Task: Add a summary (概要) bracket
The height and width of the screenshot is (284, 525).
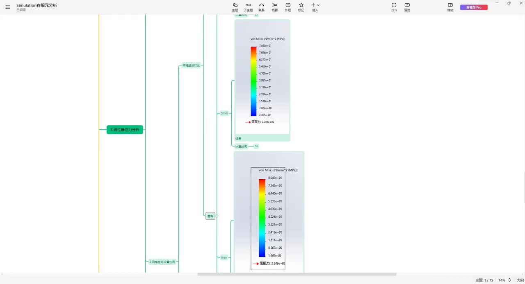Action: [275, 7]
